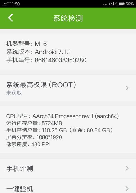The width and height of the screenshot is (136, 193).
Task: Expand the 手机评测 chevron arrow
Action: (127, 168)
